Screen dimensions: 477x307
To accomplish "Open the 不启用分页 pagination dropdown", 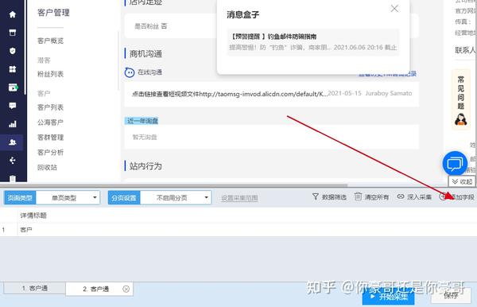I will pos(176,198).
